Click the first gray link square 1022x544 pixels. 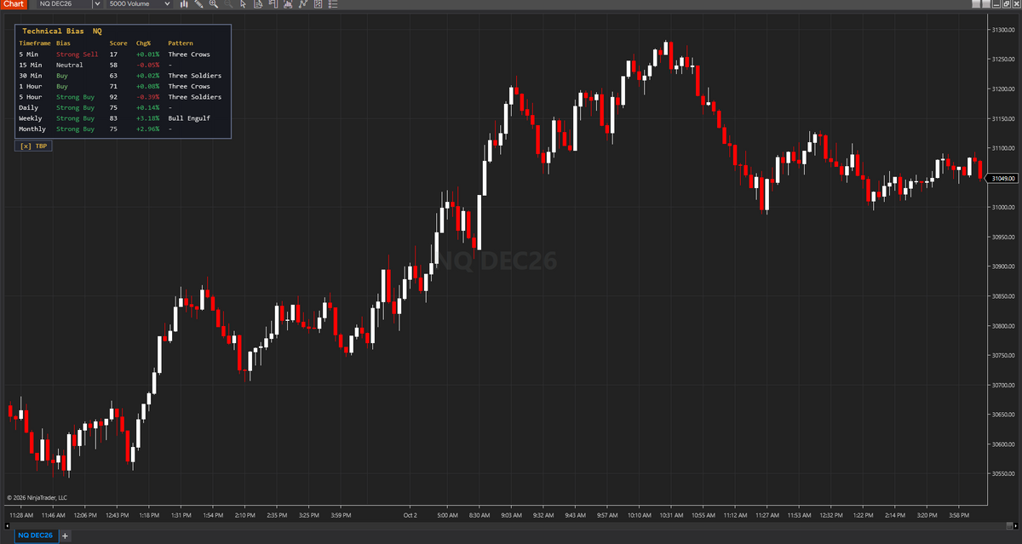[977, 4]
